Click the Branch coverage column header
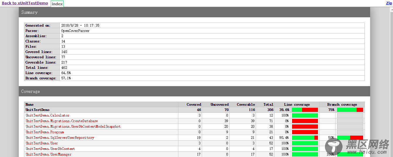This screenshot has height=157, width=393. (x=342, y=105)
